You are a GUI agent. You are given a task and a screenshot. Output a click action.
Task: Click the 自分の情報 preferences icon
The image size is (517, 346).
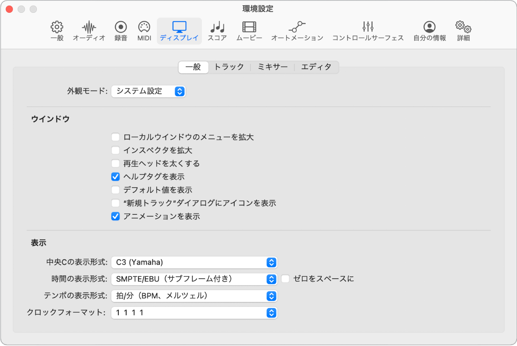tap(429, 30)
